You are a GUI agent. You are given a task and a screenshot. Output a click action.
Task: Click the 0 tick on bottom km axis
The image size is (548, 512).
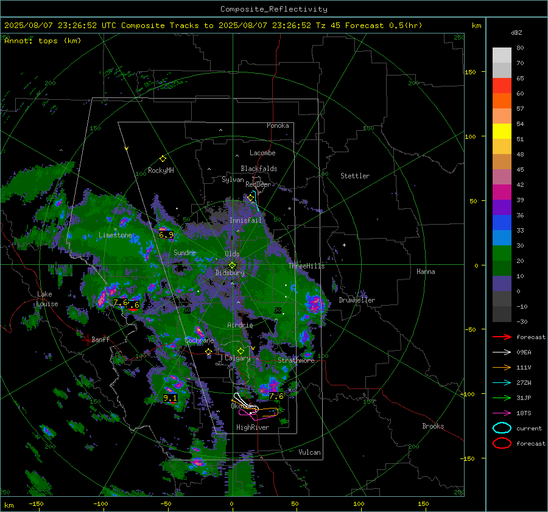pos(231,504)
